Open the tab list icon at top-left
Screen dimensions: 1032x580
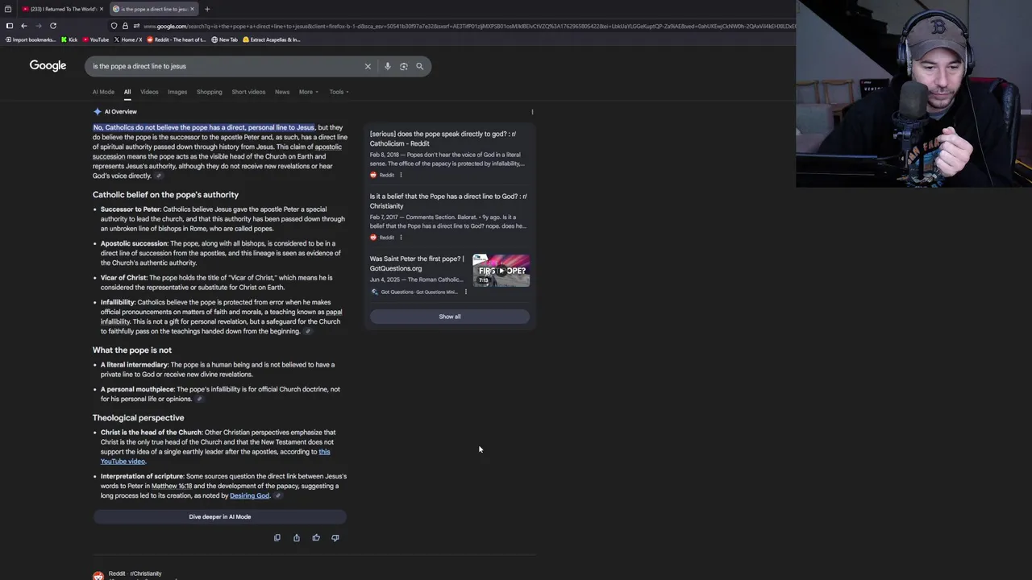point(8,9)
